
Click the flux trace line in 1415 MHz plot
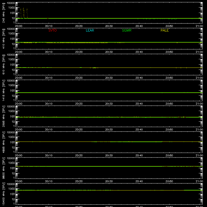pos(109,93)
